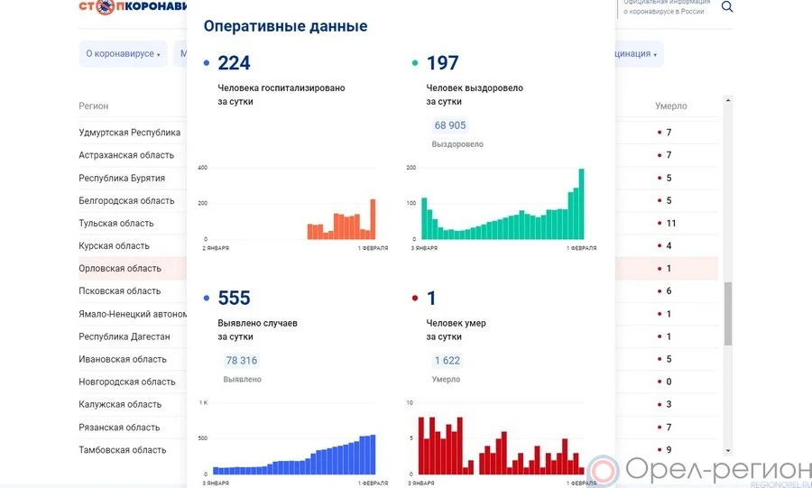Viewport: 812px width, 488px height.
Task: Click the 78 316 detected total badge
Action: pyautogui.click(x=241, y=361)
